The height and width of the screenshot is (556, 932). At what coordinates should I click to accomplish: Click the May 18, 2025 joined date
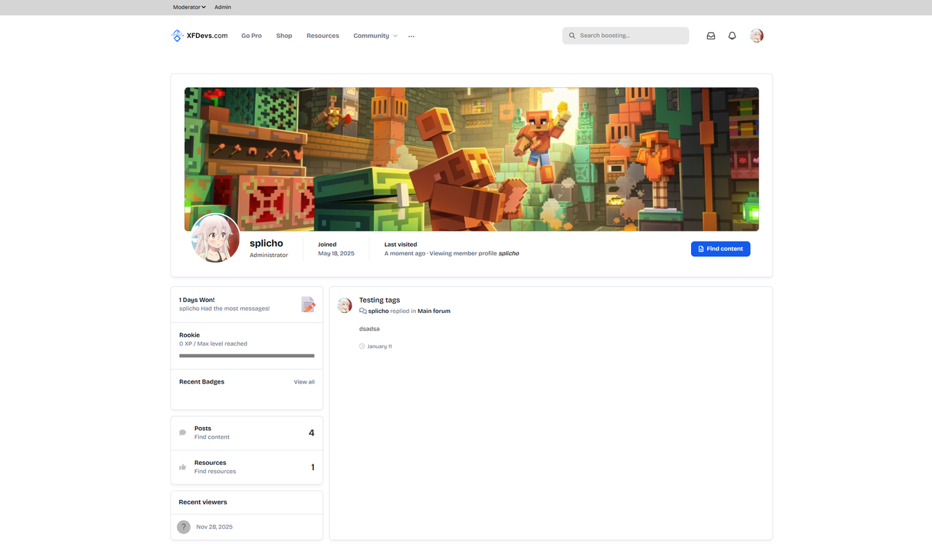(336, 254)
